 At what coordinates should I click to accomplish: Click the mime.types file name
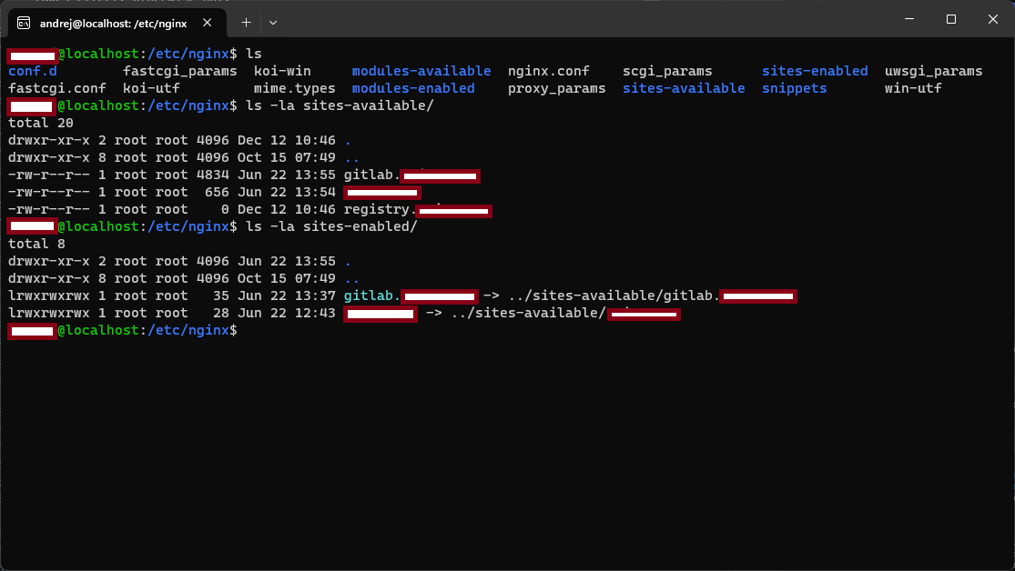pos(294,88)
